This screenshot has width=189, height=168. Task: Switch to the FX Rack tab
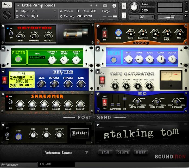coord(56,164)
